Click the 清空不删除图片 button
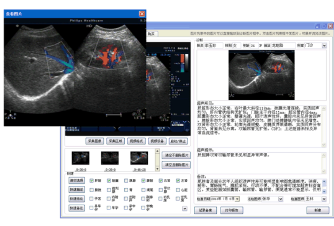The width and height of the screenshot is (334, 226). [x=176, y=155]
